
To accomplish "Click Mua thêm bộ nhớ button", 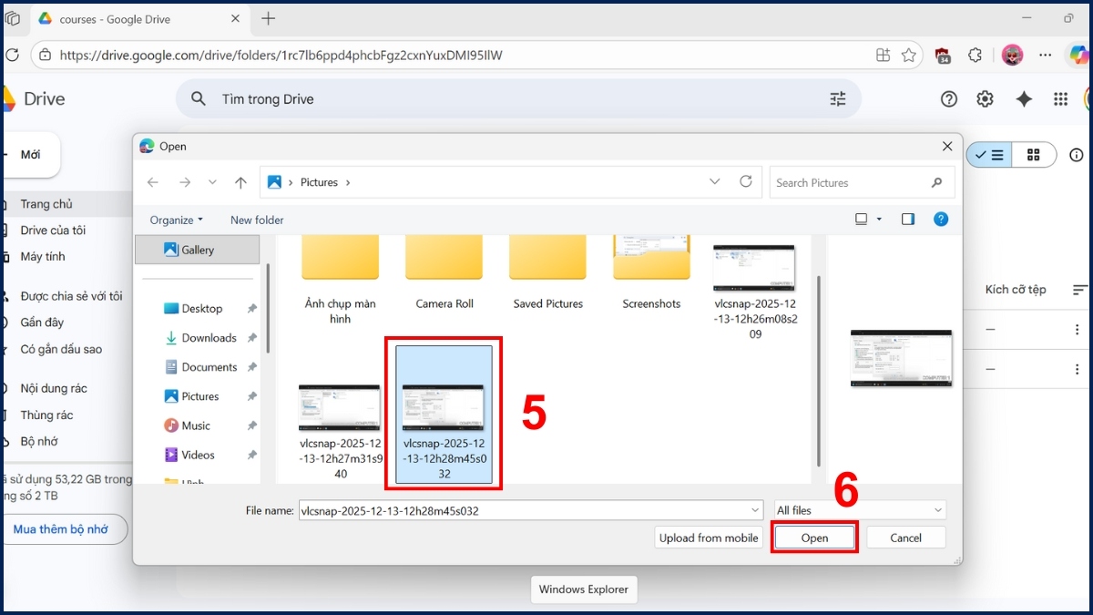I will [x=61, y=528].
